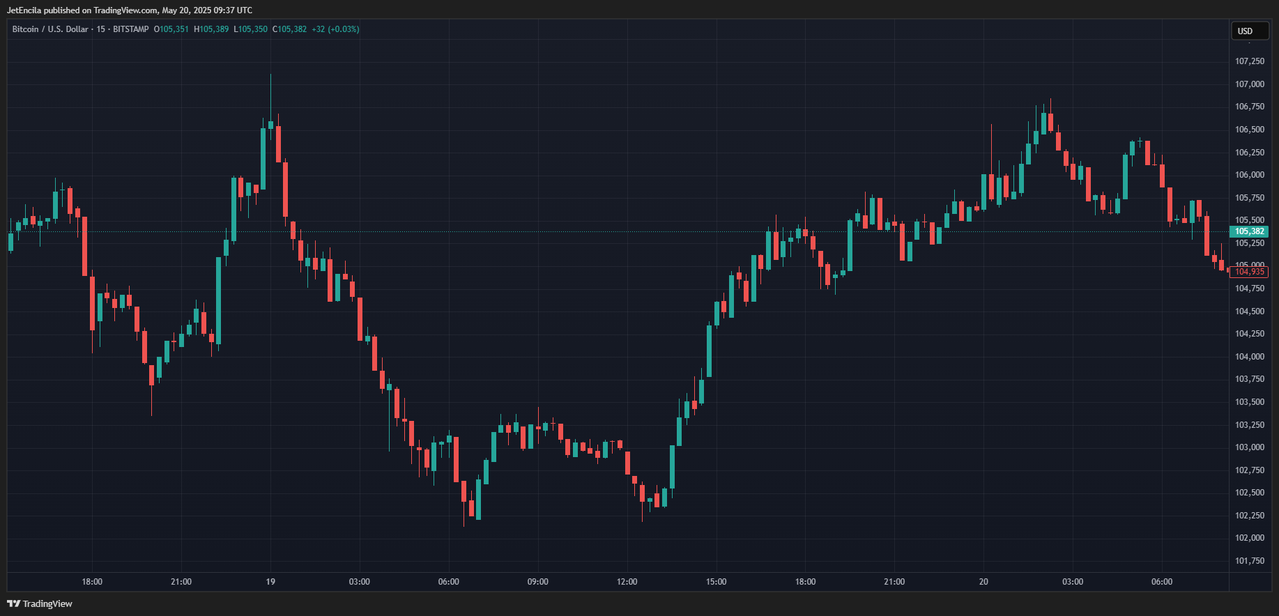Viewport: 1279px width, 616px height.
Task: Click the opening price value O105,351
Action: (171, 29)
